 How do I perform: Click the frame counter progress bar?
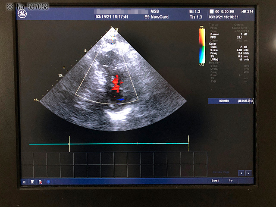(x=231, y=101)
